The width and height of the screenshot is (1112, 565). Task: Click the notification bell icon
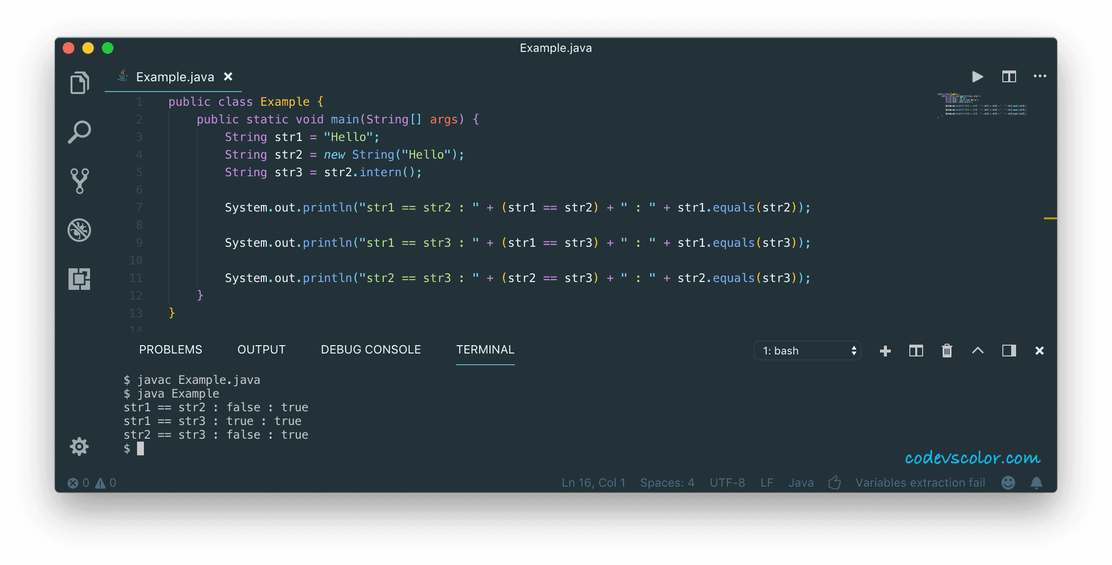pyautogui.click(x=1036, y=483)
